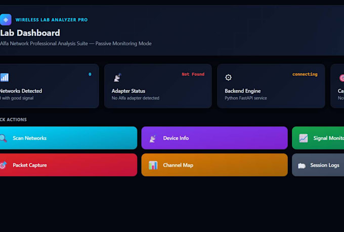Click the "WIRELESS LAB ANALYZER PRO" title text
The width and height of the screenshot is (344, 232).
52,20
